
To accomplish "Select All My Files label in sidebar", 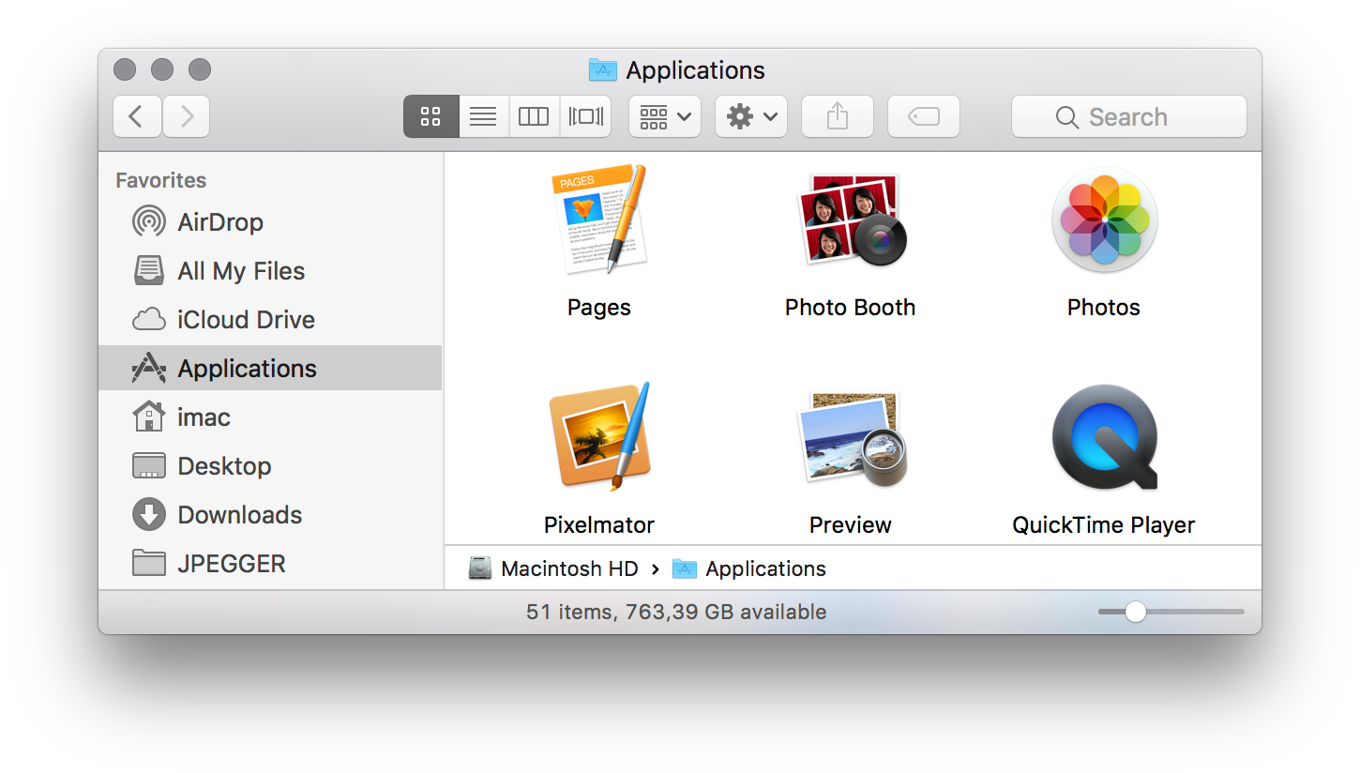I will pyautogui.click(x=241, y=271).
